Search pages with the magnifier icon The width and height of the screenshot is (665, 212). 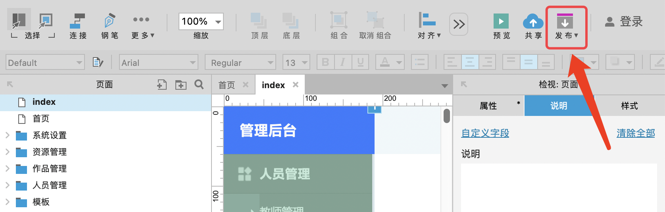pyautogui.click(x=199, y=85)
